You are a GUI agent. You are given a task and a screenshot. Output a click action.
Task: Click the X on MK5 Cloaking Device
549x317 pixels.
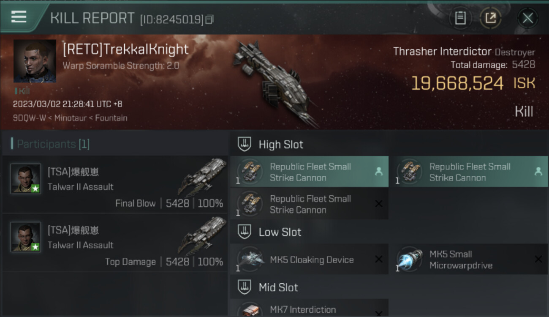tap(379, 259)
